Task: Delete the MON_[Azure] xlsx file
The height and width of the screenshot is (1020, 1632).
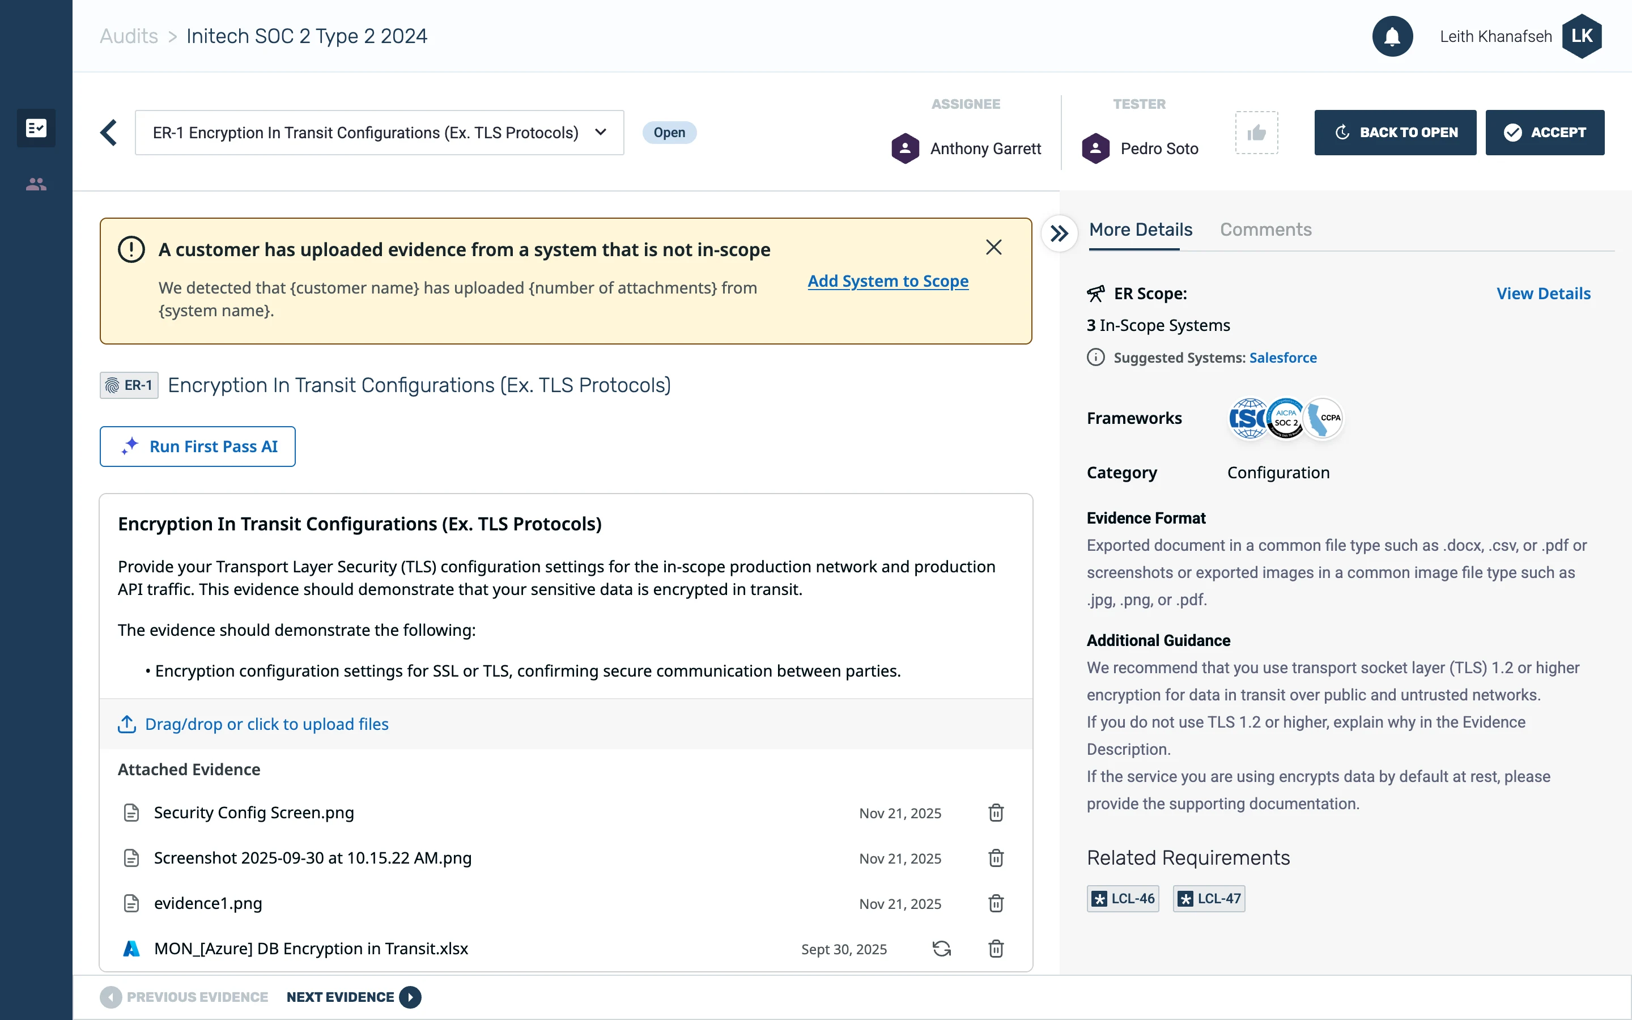Action: 996,949
